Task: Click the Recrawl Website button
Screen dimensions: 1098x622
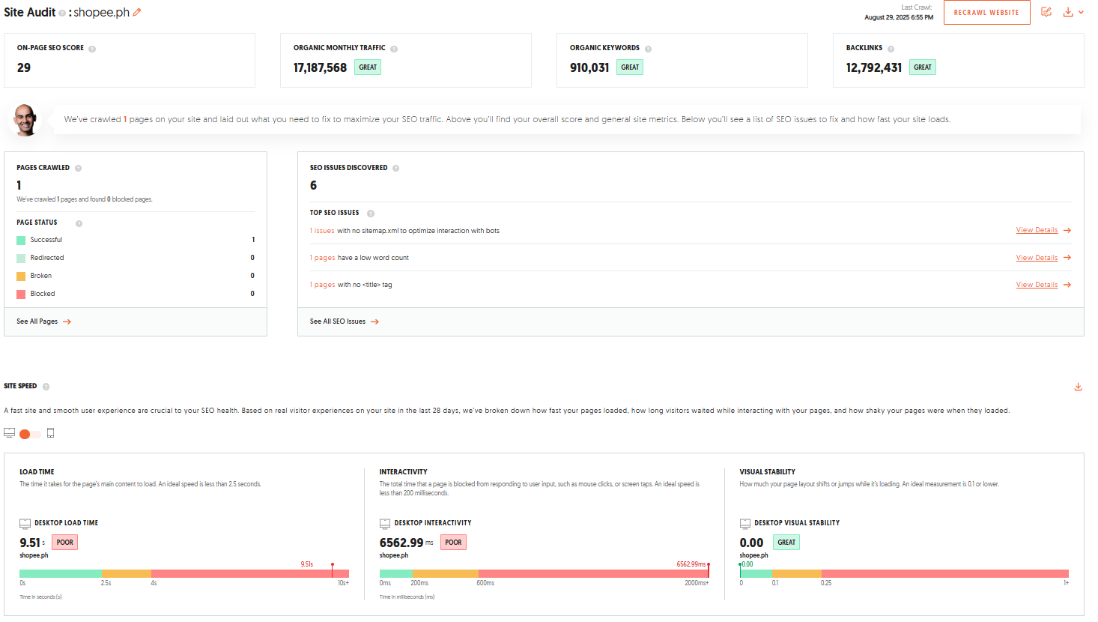Action: pyautogui.click(x=986, y=12)
